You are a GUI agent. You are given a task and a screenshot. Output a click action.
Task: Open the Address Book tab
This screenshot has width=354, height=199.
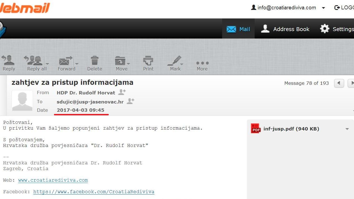coord(285,29)
